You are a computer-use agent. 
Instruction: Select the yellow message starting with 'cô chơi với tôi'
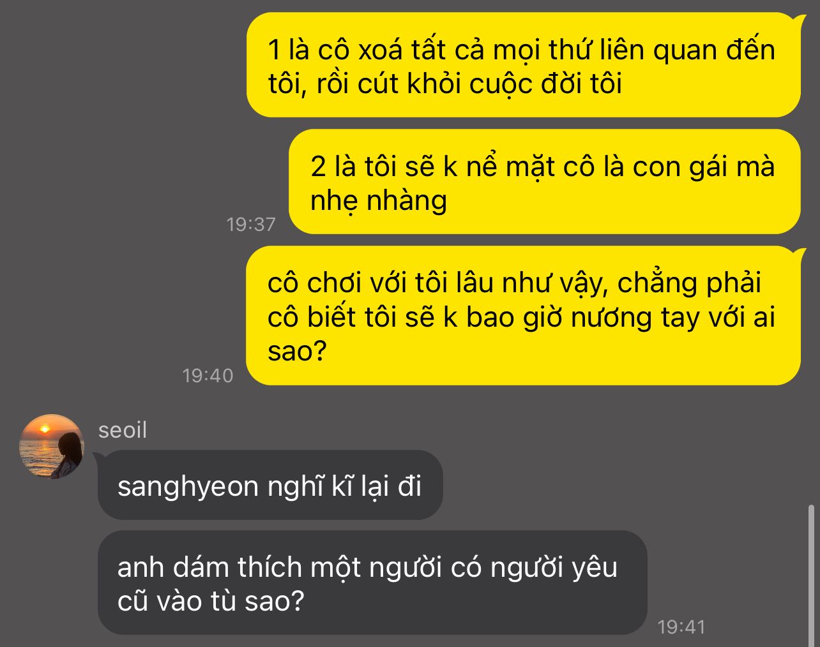pyautogui.click(x=523, y=315)
